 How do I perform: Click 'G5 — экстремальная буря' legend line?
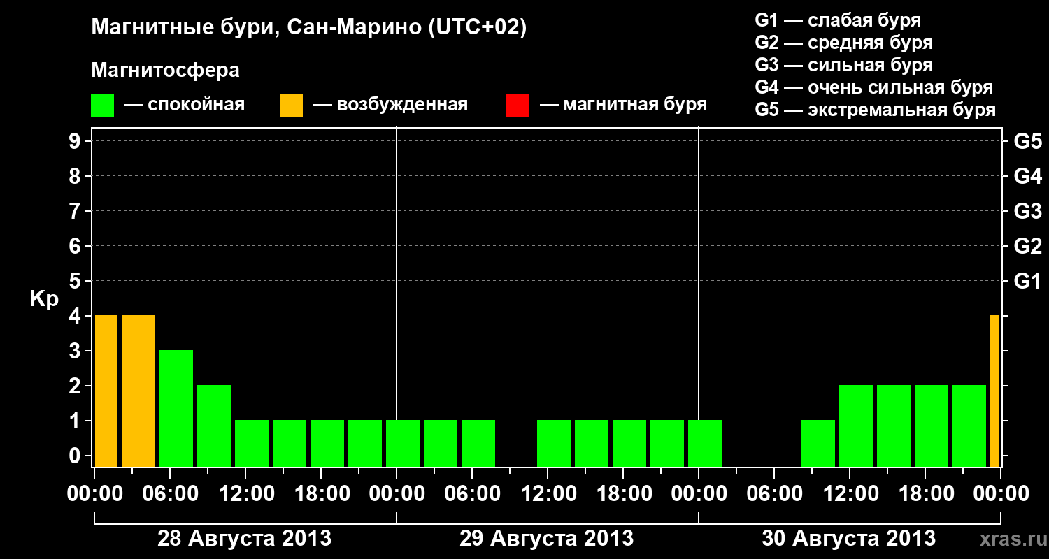coord(875,110)
